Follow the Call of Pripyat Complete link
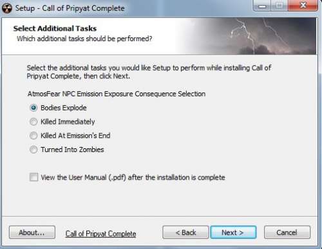The image size is (322, 249). tap(100, 234)
